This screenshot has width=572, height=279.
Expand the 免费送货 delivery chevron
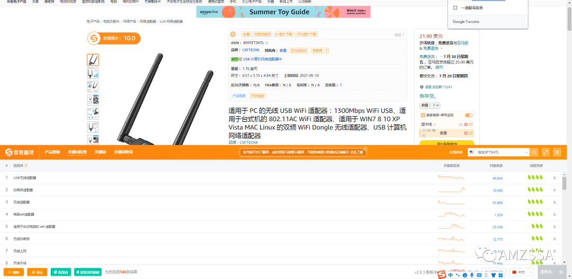[442, 57]
